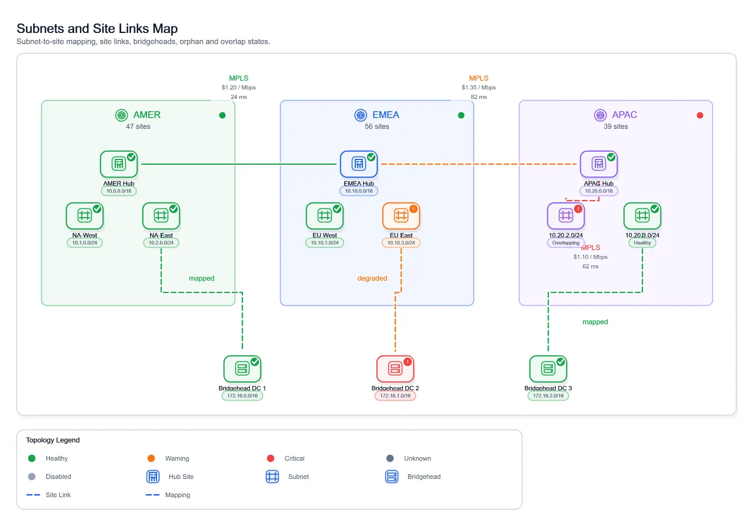Image resolution: width=753 pixels, height=526 pixels.
Task: Select the APAC Hub site node
Action: [599, 164]
